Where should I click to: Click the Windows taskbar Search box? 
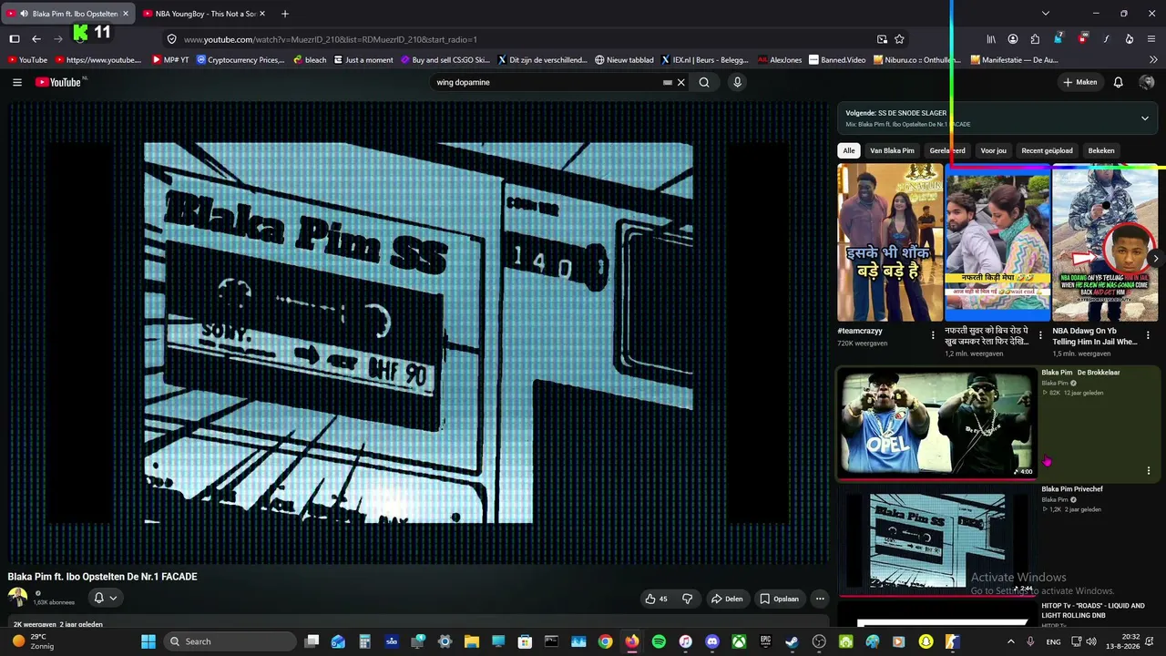coord(229,641)
